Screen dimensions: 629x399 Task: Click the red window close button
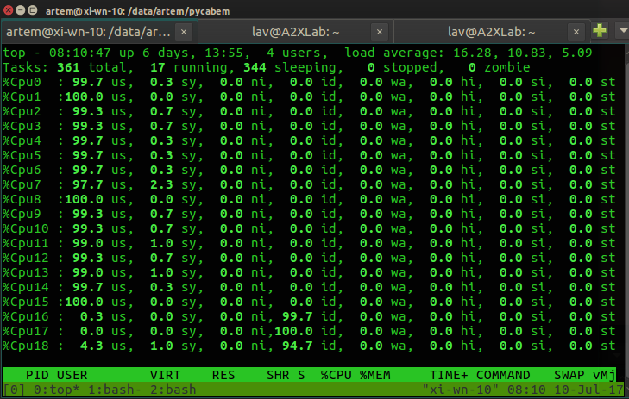(x=8, y=10)
